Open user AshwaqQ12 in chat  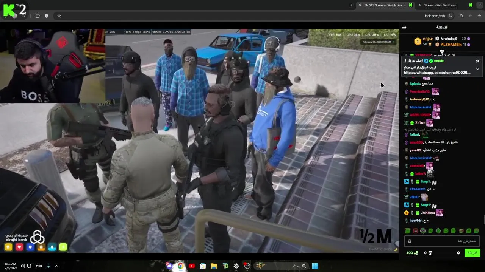tap(419, 99)
